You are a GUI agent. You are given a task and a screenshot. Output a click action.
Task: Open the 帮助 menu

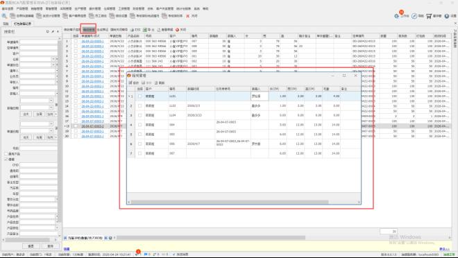(205, 9)
